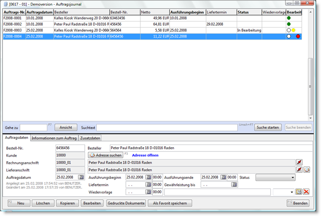Open calendar for Ausführungsbeginn date
The width and height of the screenshot is (321, 216).
[148, 177]
